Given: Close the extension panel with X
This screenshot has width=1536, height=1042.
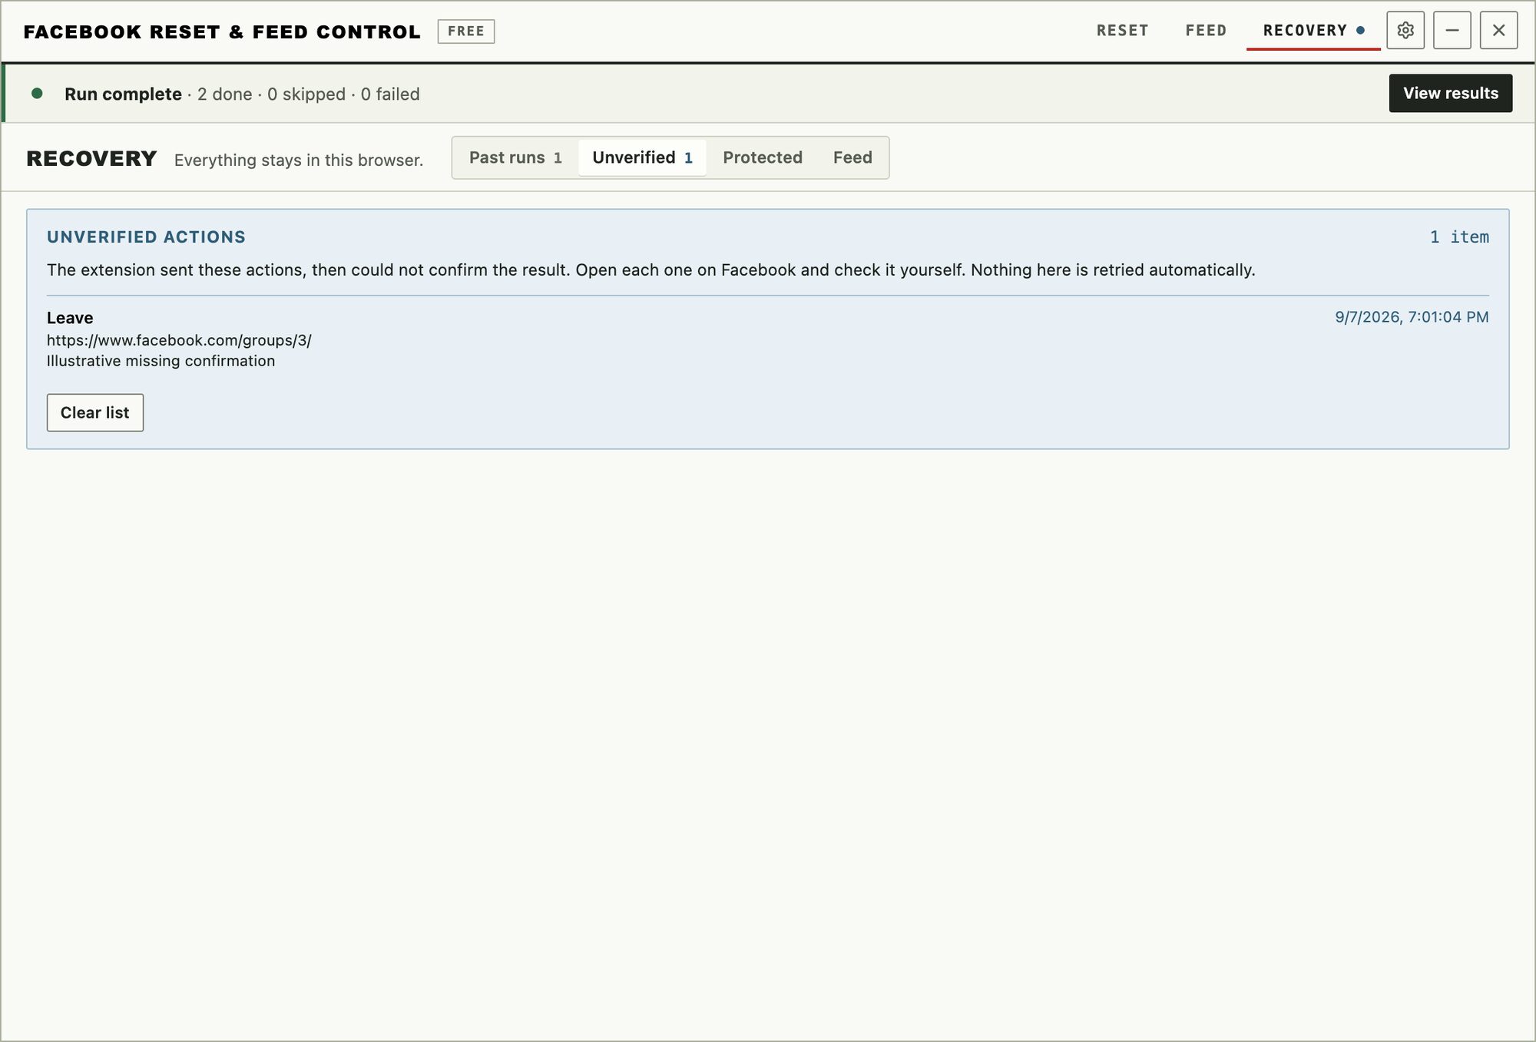Looking at the screenshot, I should click(x=1498, y=31).
